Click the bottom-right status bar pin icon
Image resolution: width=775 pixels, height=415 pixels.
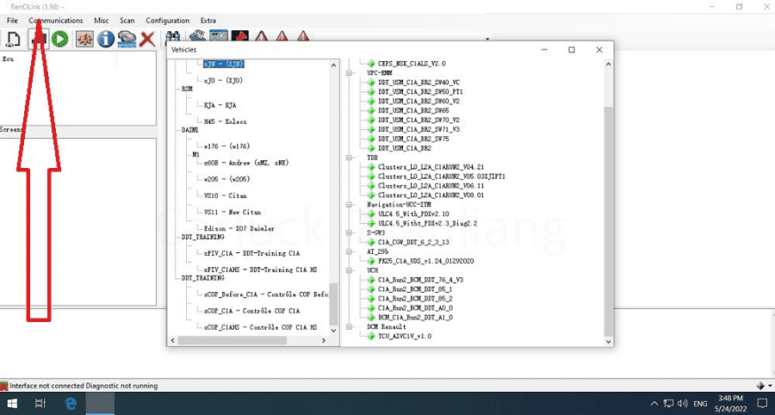pos(761,386)
